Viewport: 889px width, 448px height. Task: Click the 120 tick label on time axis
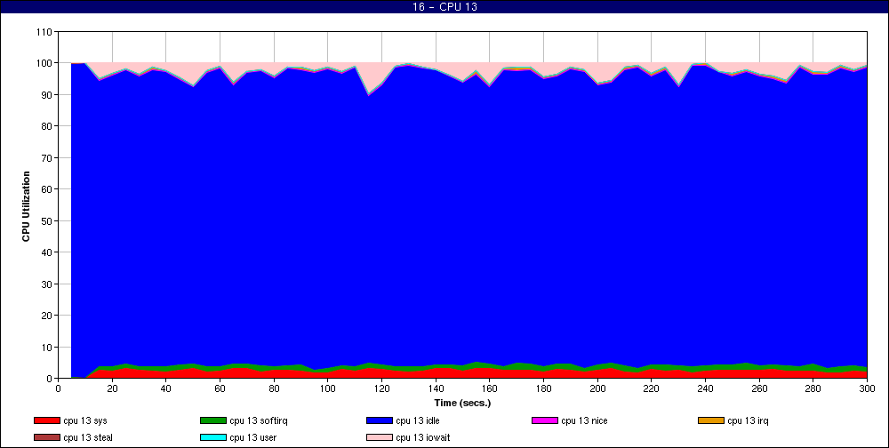click(381, 388)
